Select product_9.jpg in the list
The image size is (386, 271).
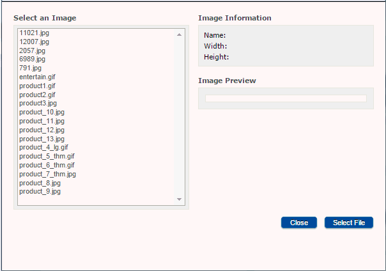40,191
